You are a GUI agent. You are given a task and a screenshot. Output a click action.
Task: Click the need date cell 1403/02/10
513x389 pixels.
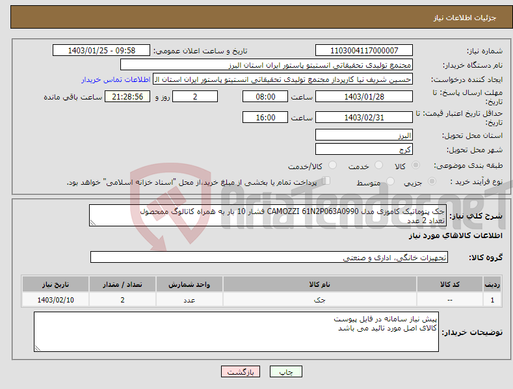coord(56,300)
